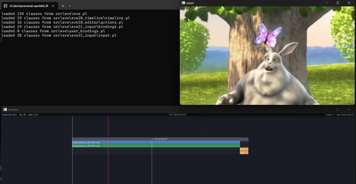Minimize the player window
The height and width of the screenshot is (184, 356).
(x=327, y=3)
